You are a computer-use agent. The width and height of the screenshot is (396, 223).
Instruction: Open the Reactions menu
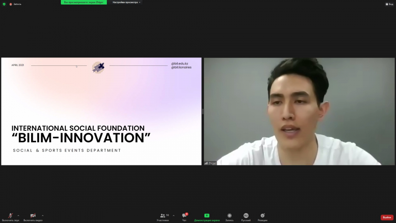pyautogui.click(x=262, y=217)
